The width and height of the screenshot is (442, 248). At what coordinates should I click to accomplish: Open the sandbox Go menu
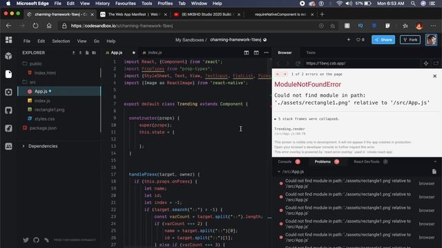97,41
